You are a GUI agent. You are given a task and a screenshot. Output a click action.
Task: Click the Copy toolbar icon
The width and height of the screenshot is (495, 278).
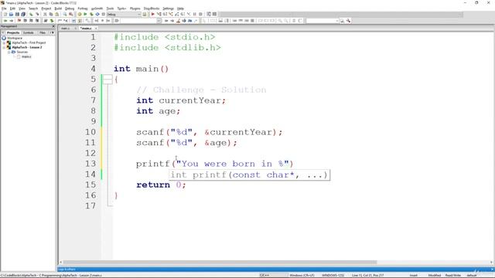pyautogui.click(x=51, y=14)
